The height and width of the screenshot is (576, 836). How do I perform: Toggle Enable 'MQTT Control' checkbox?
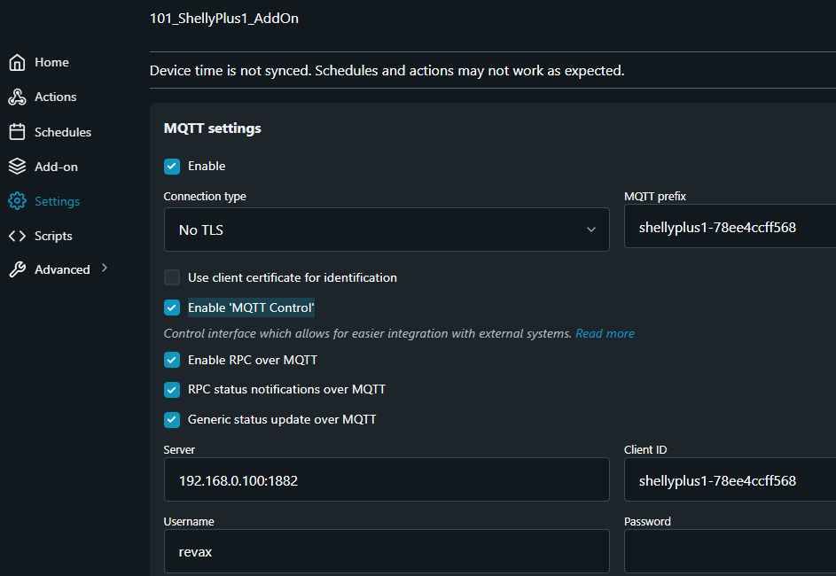coord(172,307)
